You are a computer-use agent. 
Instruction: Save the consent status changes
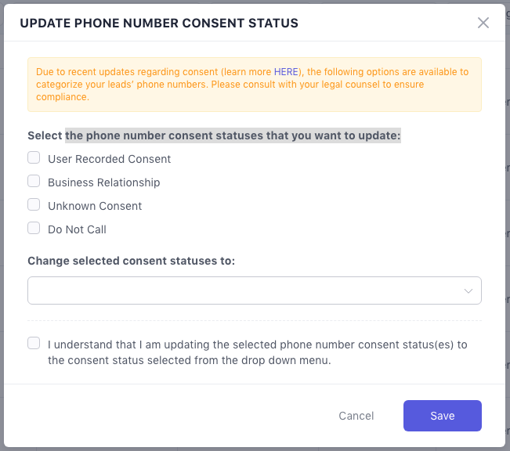pyautogui.click(x=442, y=416)
